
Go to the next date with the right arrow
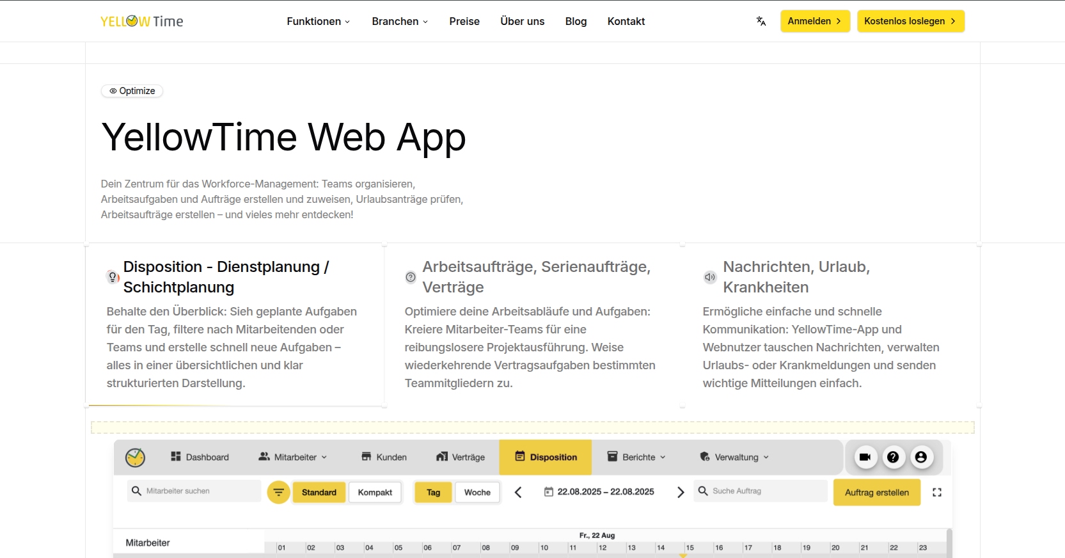pos(681,492)
